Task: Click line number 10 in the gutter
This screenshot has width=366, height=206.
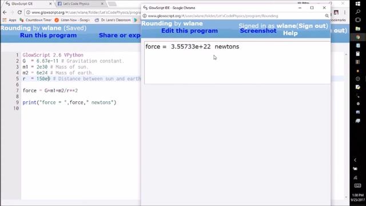Action: point(16,108)
